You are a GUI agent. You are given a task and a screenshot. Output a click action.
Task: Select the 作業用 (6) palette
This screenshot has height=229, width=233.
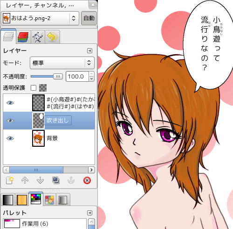coord(45,224)
